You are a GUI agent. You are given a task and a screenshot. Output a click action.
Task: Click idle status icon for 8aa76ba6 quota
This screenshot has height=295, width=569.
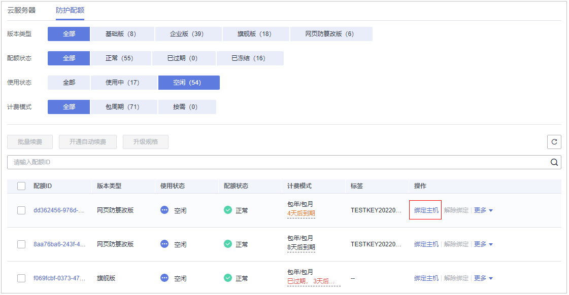coord(164,244)
